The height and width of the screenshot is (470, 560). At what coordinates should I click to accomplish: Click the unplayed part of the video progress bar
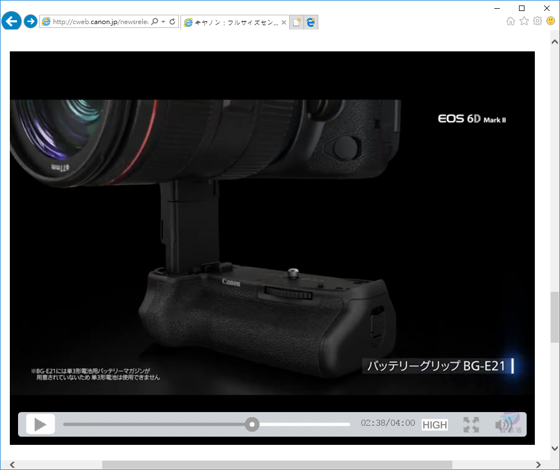305,424
